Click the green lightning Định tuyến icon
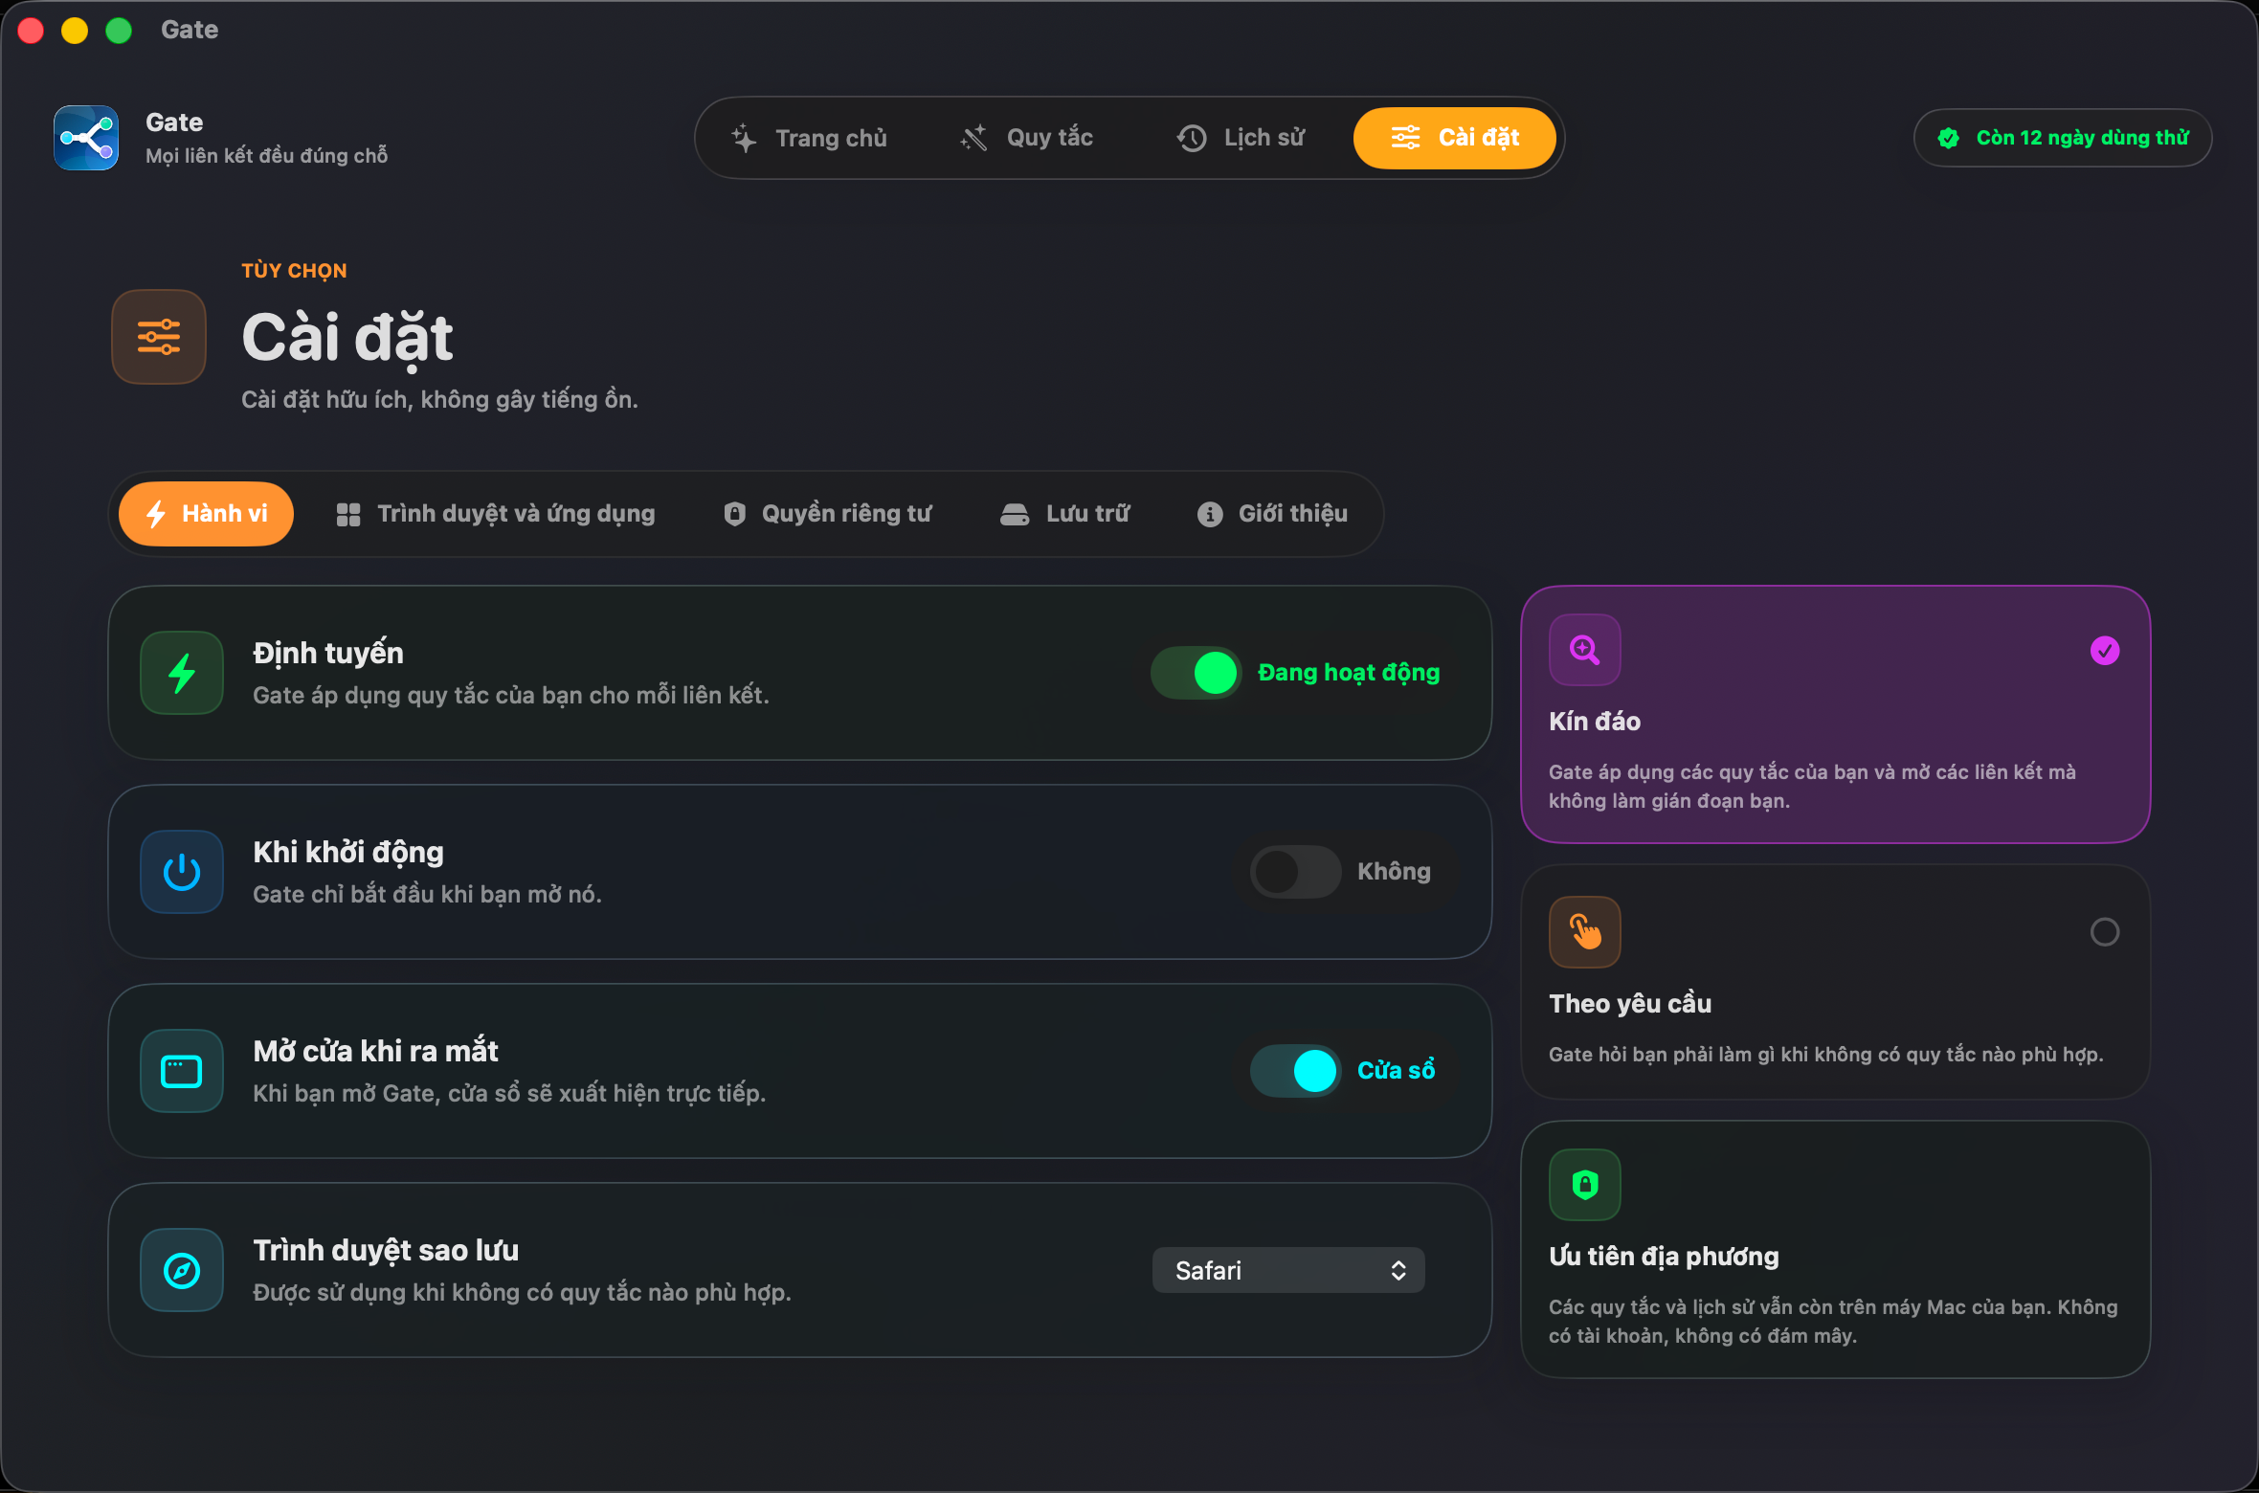 click(x=182, y=673)
